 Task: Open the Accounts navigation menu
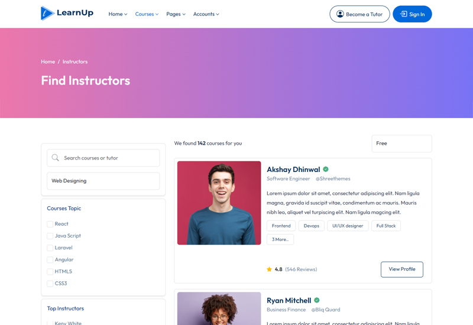[x=206, y=14]
